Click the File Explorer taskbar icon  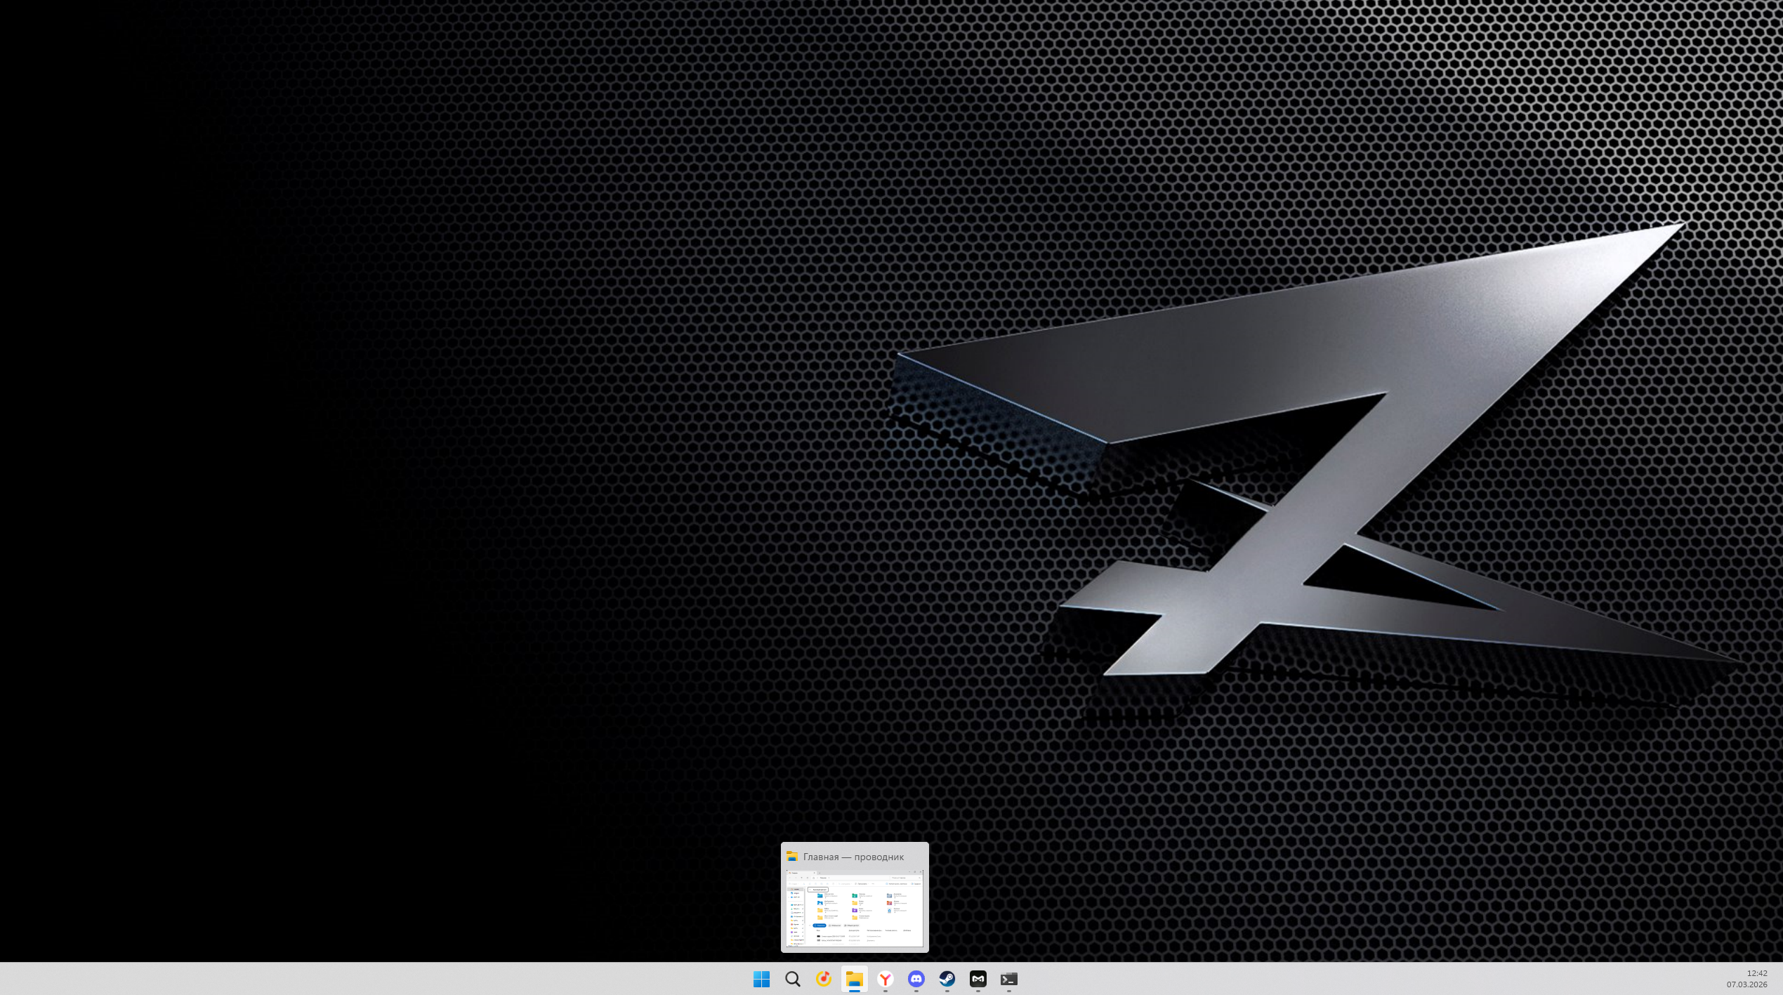click(855, 979)
